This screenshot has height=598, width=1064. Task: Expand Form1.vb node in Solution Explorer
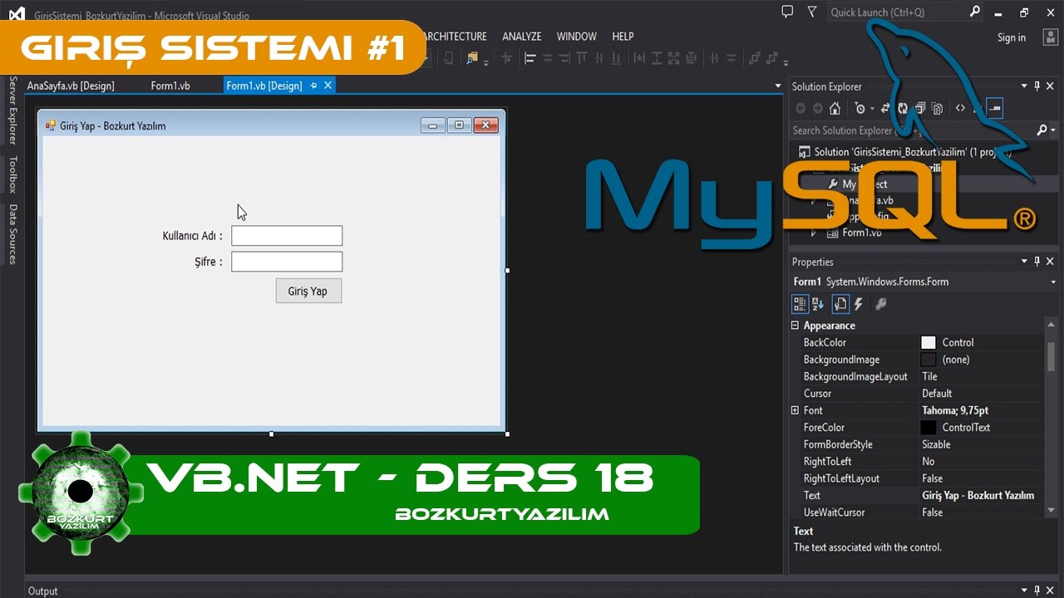coord(815,233)
